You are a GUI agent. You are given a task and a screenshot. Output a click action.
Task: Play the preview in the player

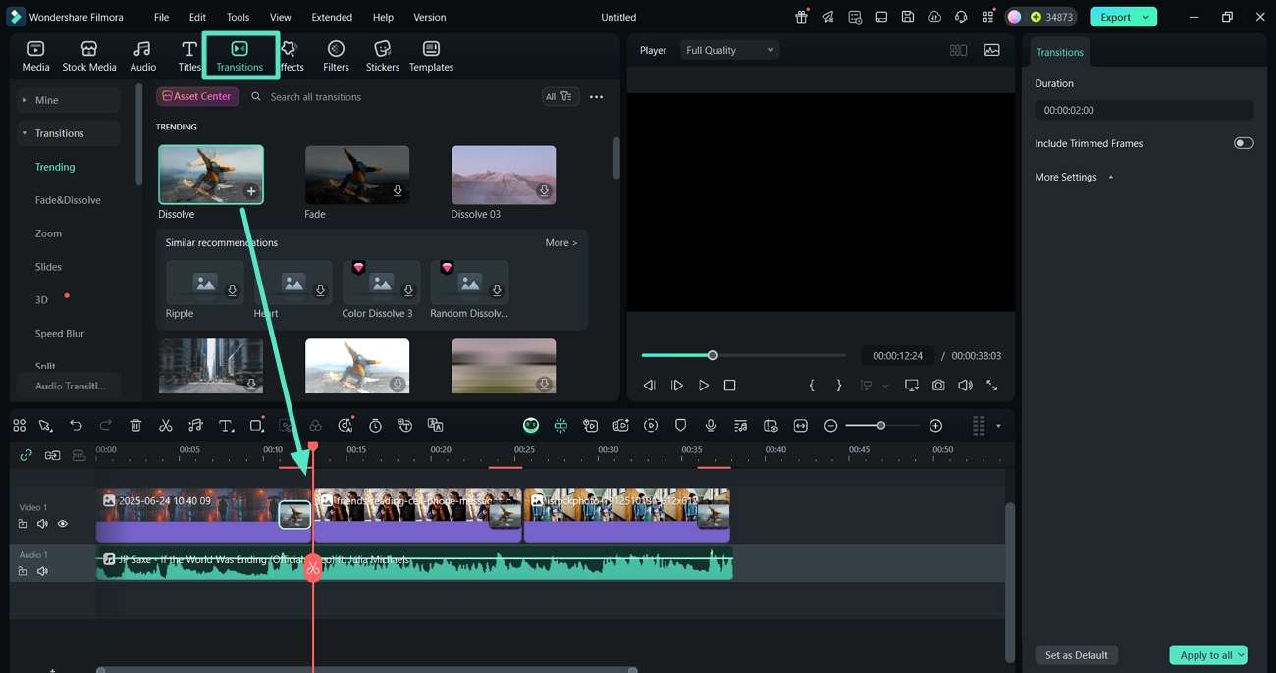pos(704,386)
